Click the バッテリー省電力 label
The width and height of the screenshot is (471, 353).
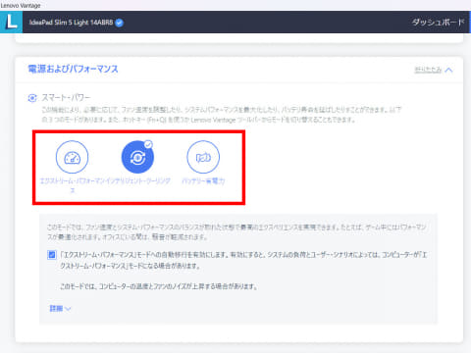pos(203,180)
